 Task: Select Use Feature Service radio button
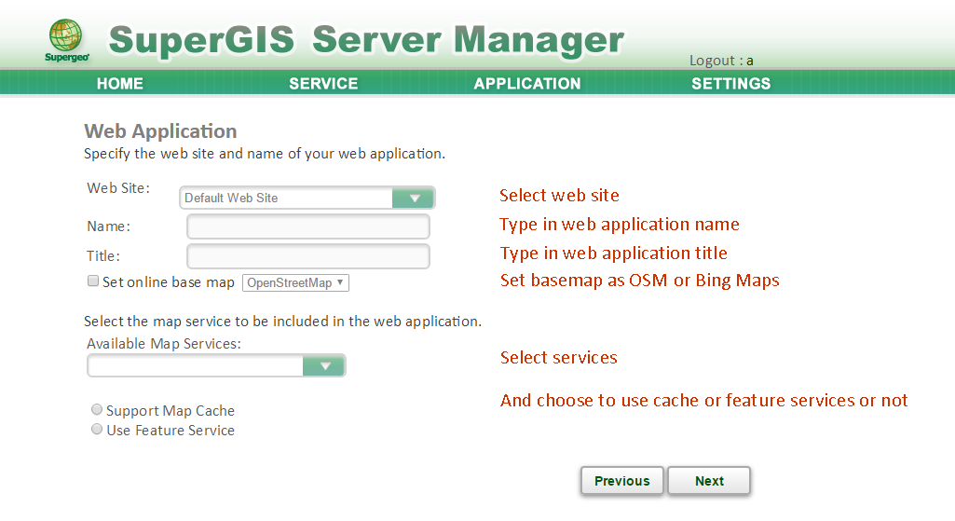click(97, 429)
